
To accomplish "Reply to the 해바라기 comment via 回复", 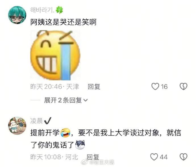I will [x=94, y=87].
